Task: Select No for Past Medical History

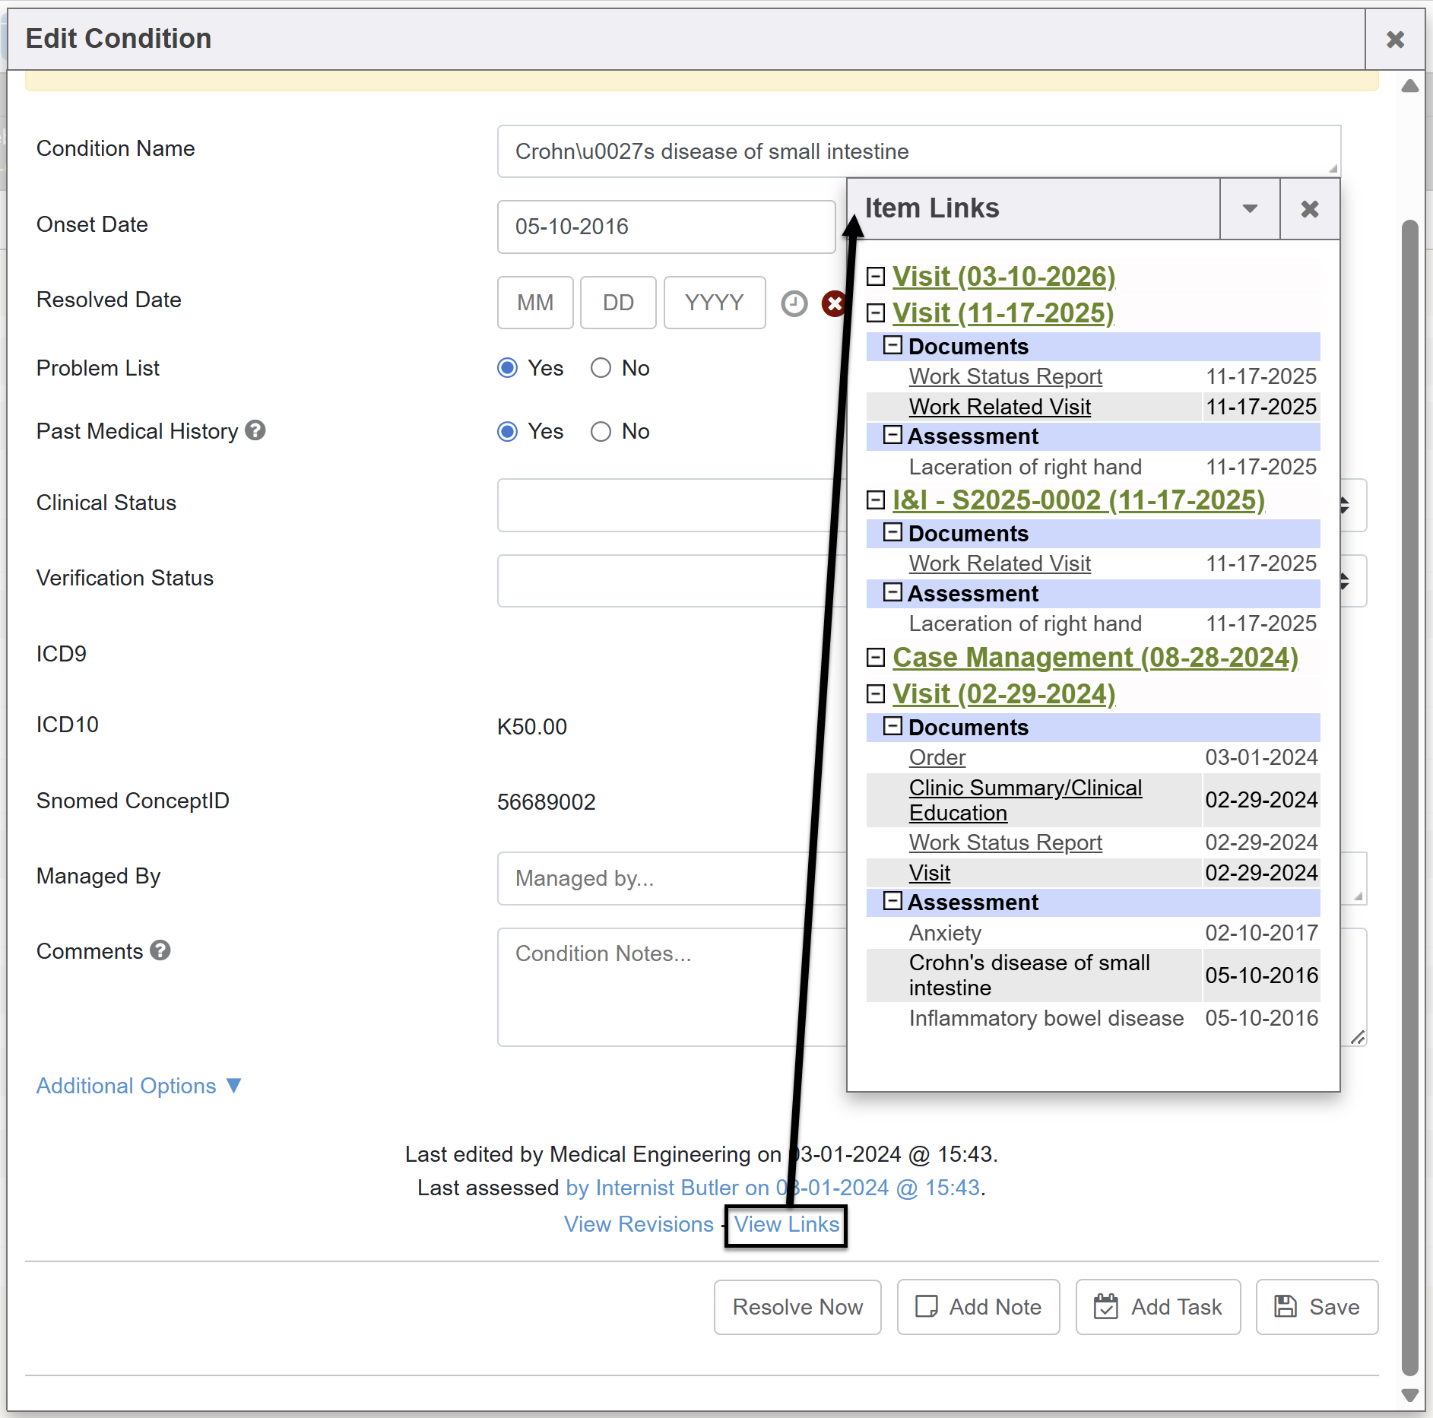Action: 601,432
